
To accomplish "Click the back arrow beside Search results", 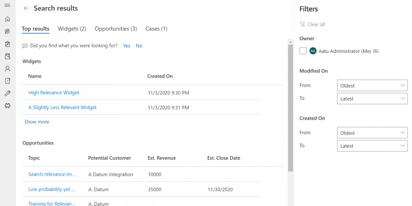I will click(x=26, y=8).
